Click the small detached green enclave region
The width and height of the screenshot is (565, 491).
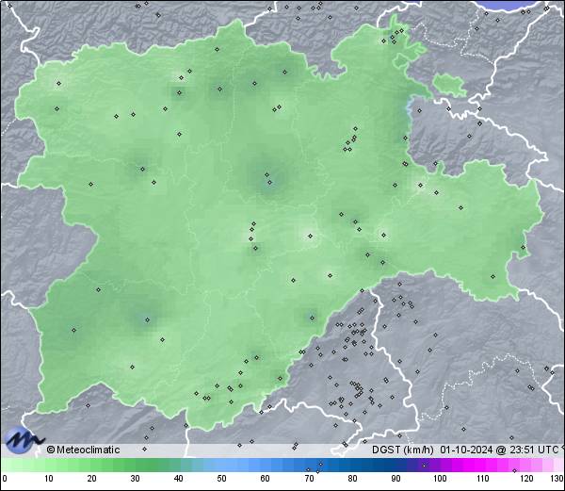pos(450,85)
